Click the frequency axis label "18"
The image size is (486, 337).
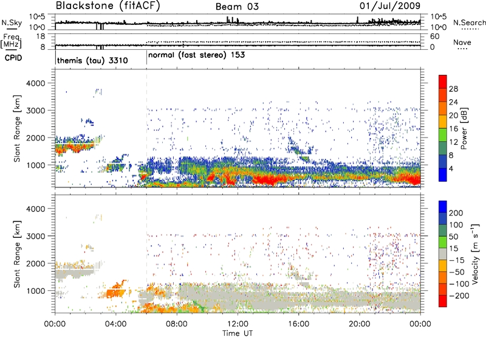[41, 36]
